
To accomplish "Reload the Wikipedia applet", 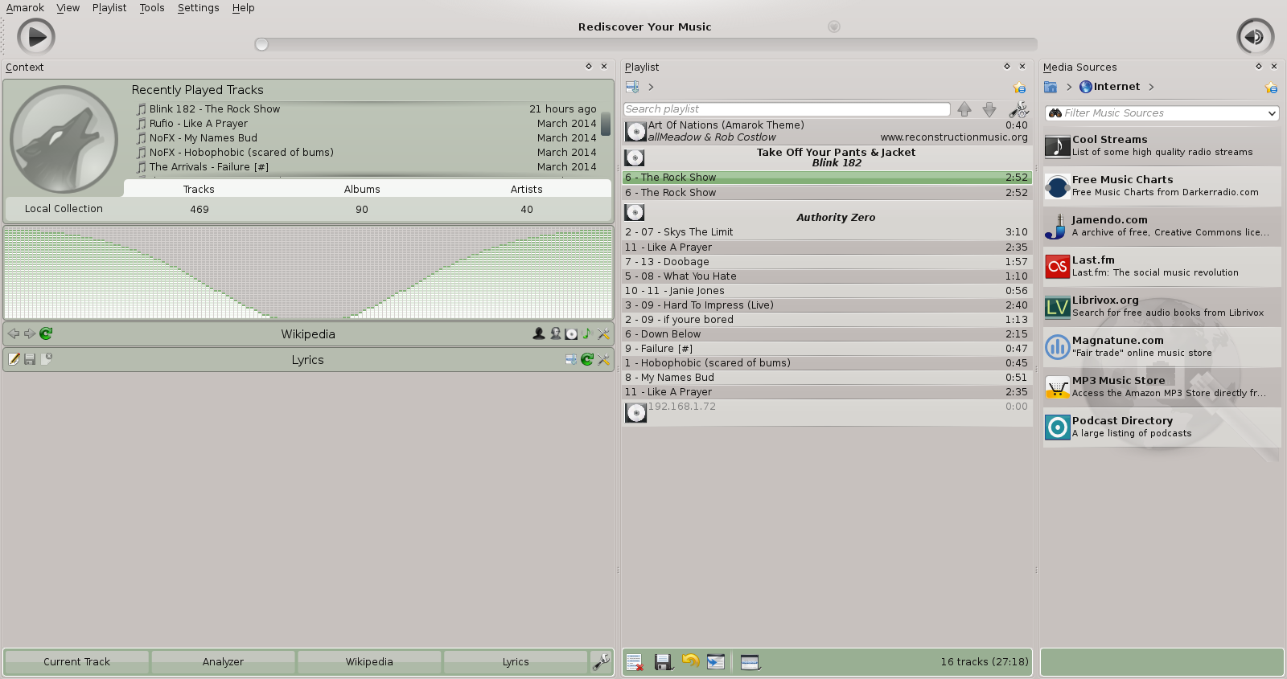I will tap(46, 333).
